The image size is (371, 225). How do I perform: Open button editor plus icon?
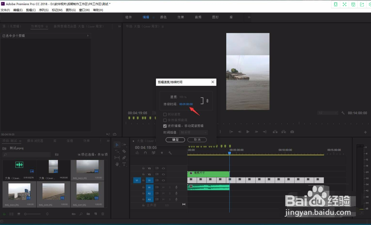(x=365, y=132)
